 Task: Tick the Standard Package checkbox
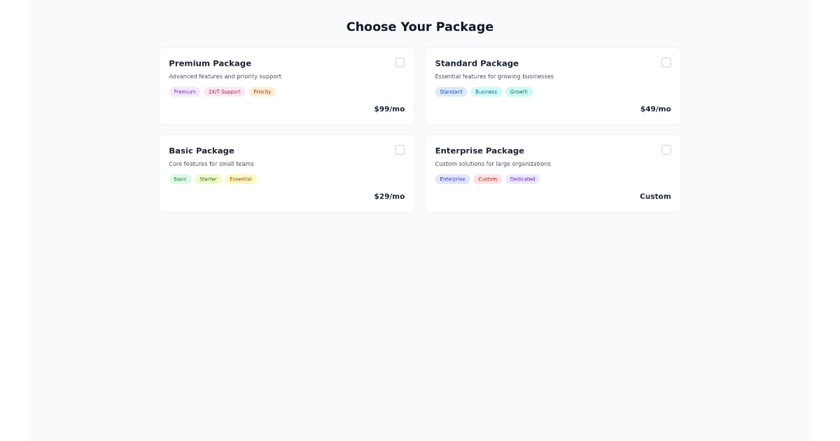[x=666, y=62]
